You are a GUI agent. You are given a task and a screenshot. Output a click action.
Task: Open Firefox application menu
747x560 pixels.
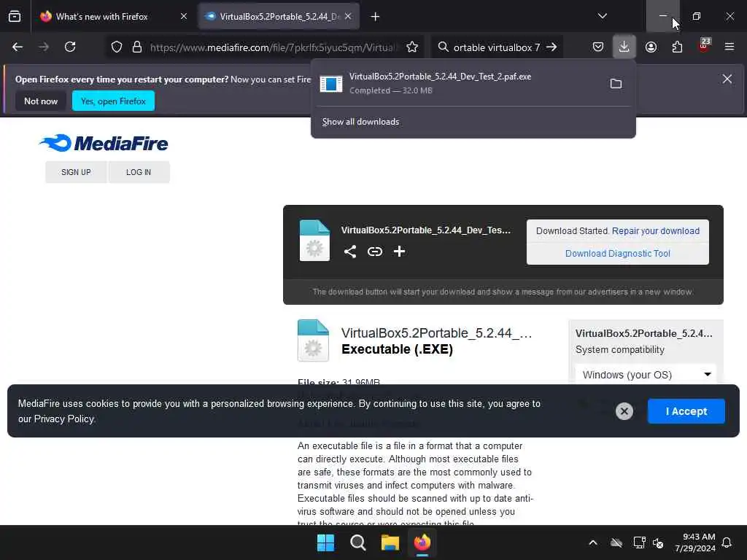pyautogui.click(x=729, y=47)
